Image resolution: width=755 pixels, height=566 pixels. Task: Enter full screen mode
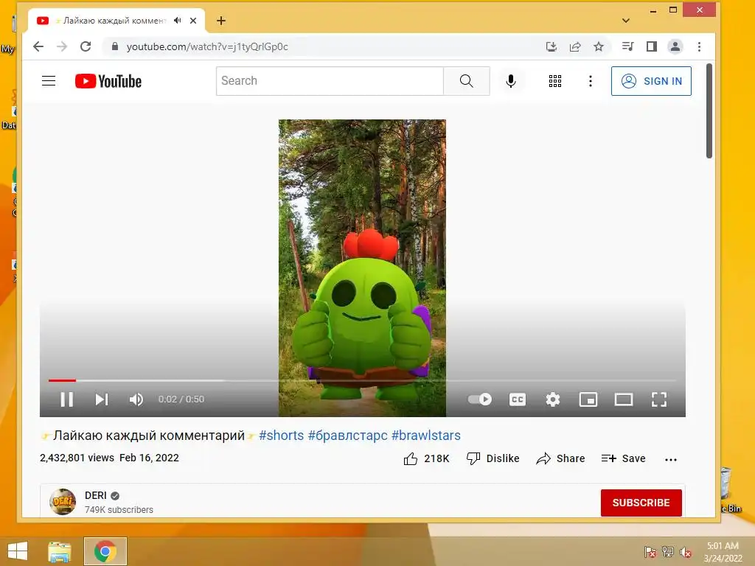658,399
